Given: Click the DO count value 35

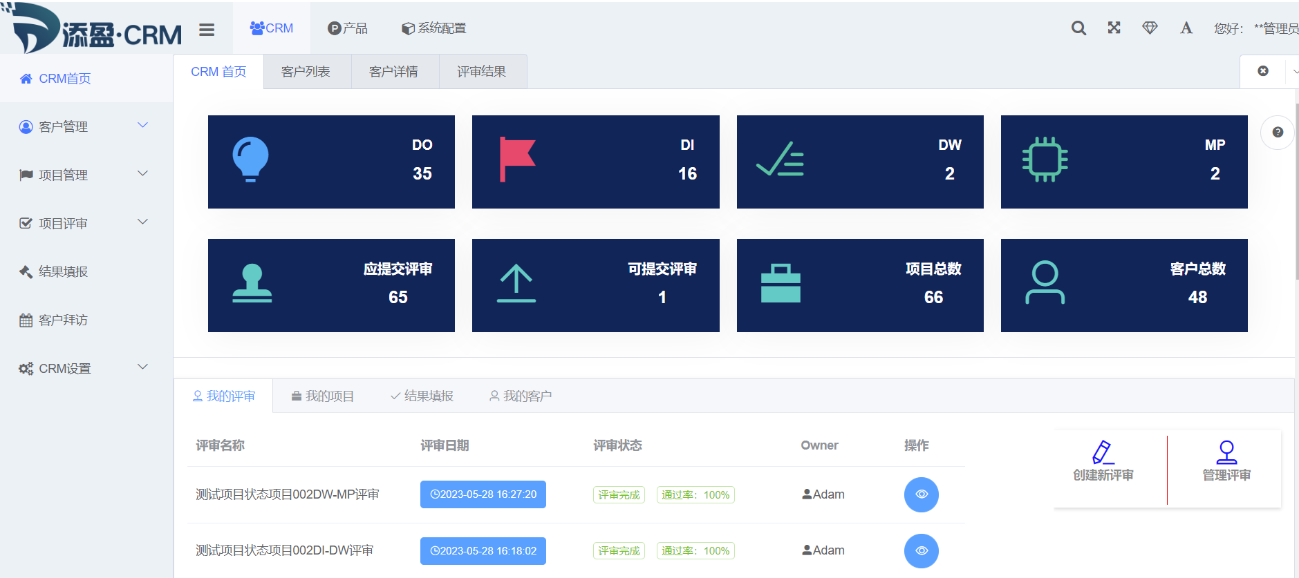Looking at the screenshot, I should coord(422,173).
